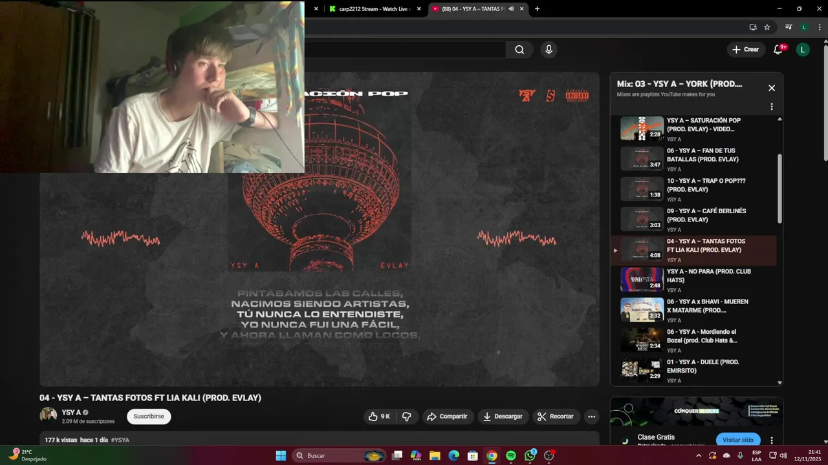Close the YouTube video tab

click(522, 9)
